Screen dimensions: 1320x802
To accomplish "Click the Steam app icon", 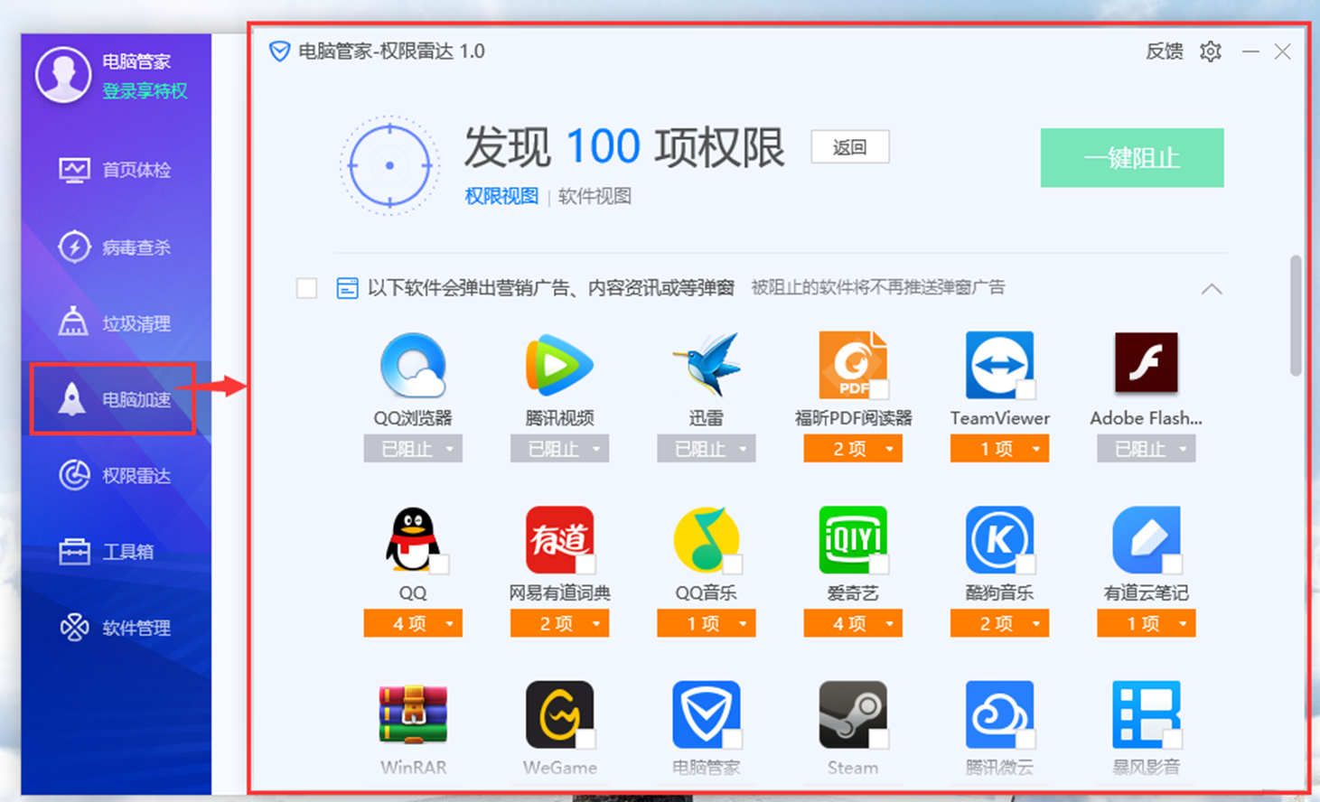I will (853, 714).
